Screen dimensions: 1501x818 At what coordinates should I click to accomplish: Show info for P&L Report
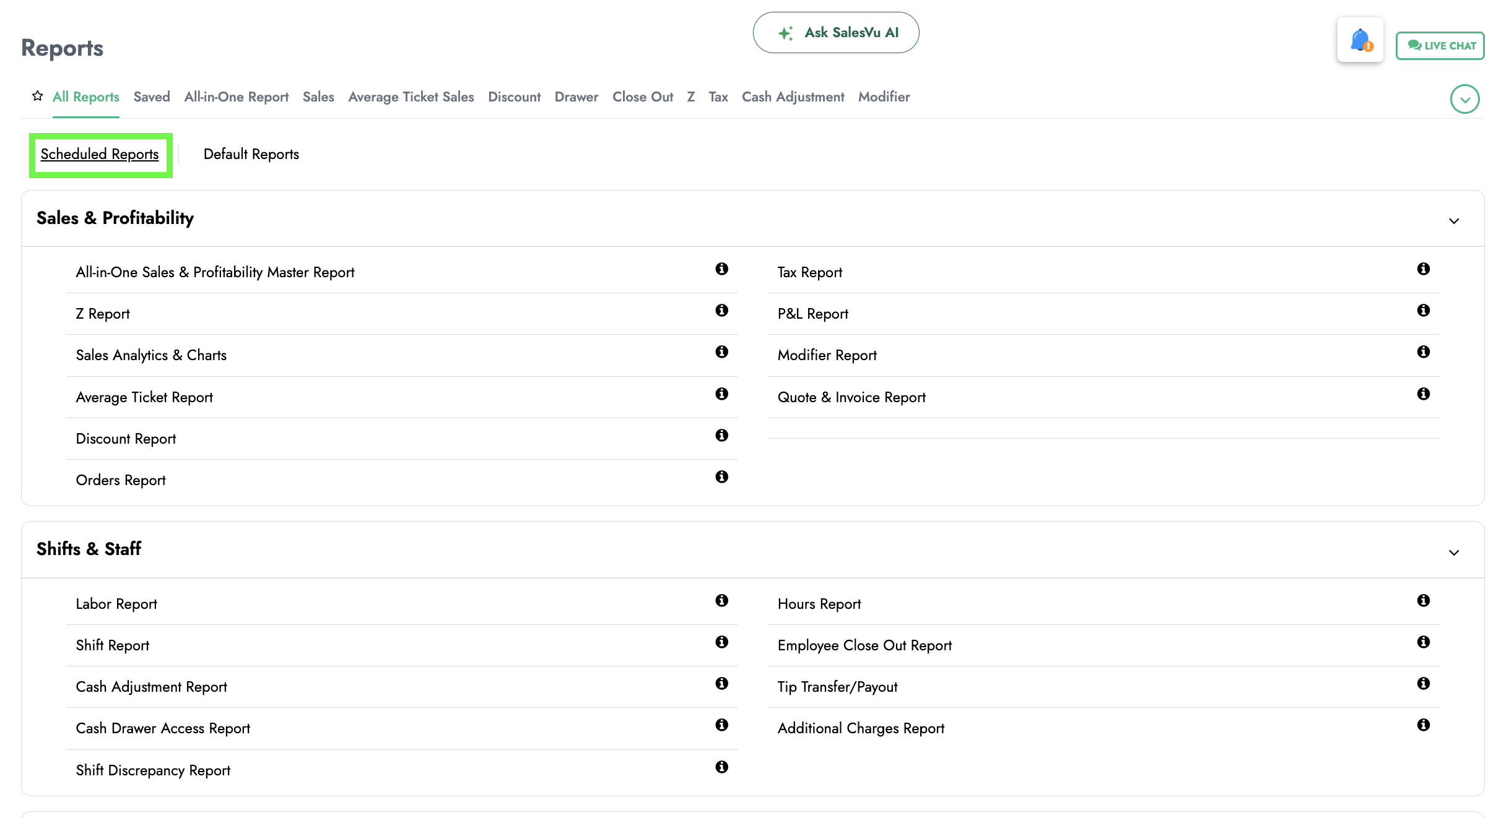pos(1423,311)
